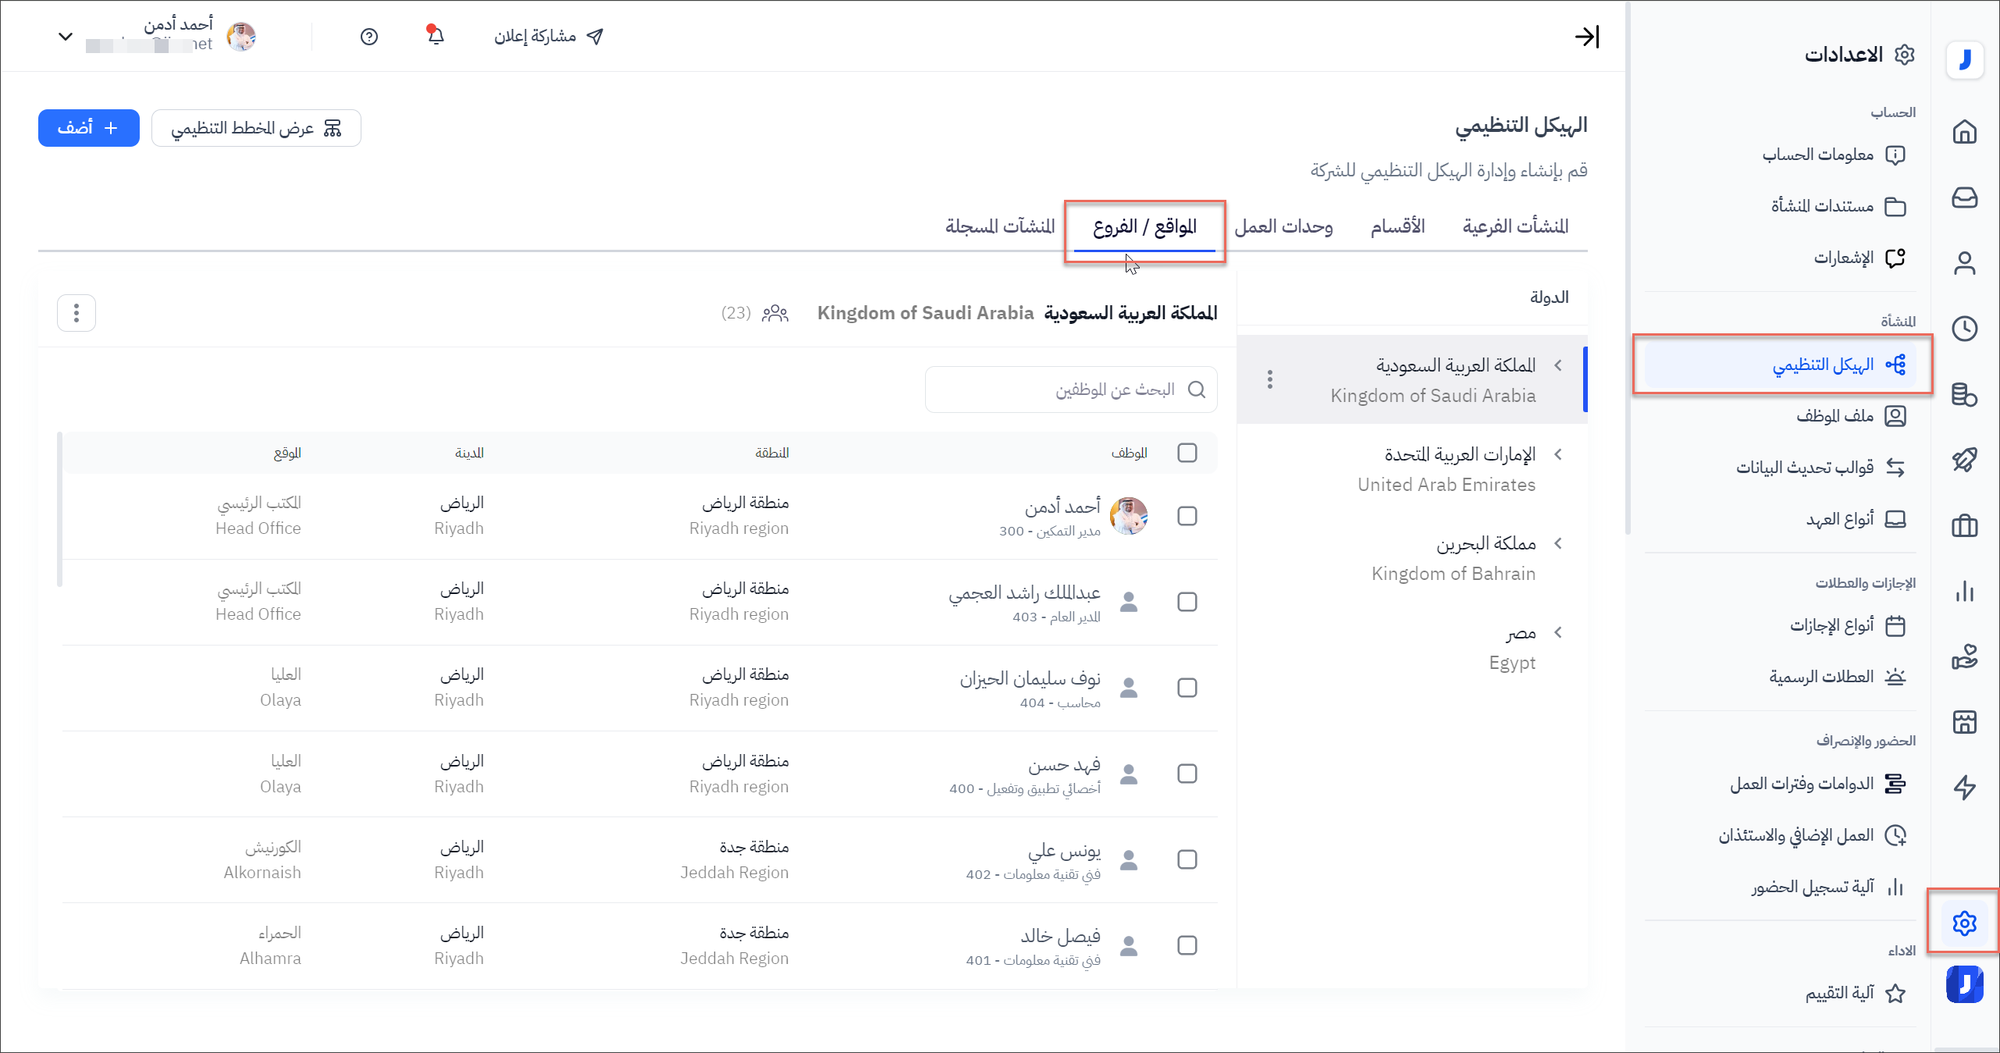This screenshot has width=2000, height=1053.
Task: Open the user account dropdown arrow
Action: (x=66, y=37)
